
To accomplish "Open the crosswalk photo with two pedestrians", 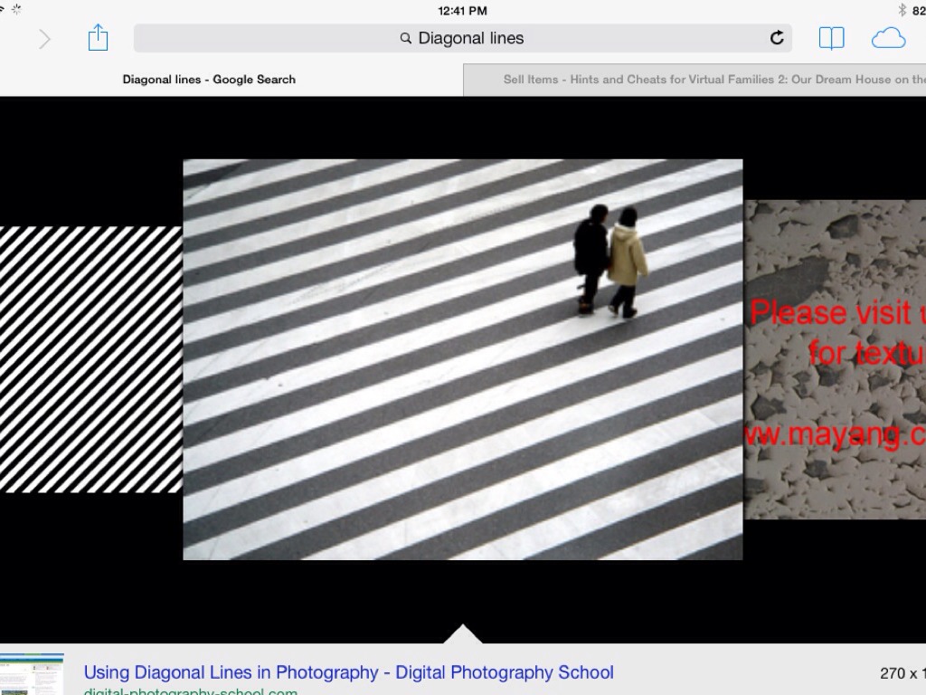I will [x=462, y=359].
